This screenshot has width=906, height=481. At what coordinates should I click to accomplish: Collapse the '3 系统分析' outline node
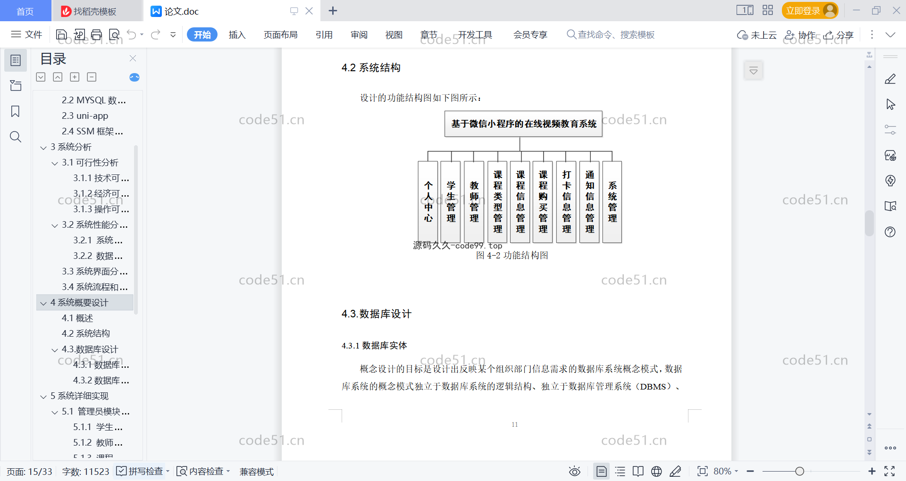(43, 148)
